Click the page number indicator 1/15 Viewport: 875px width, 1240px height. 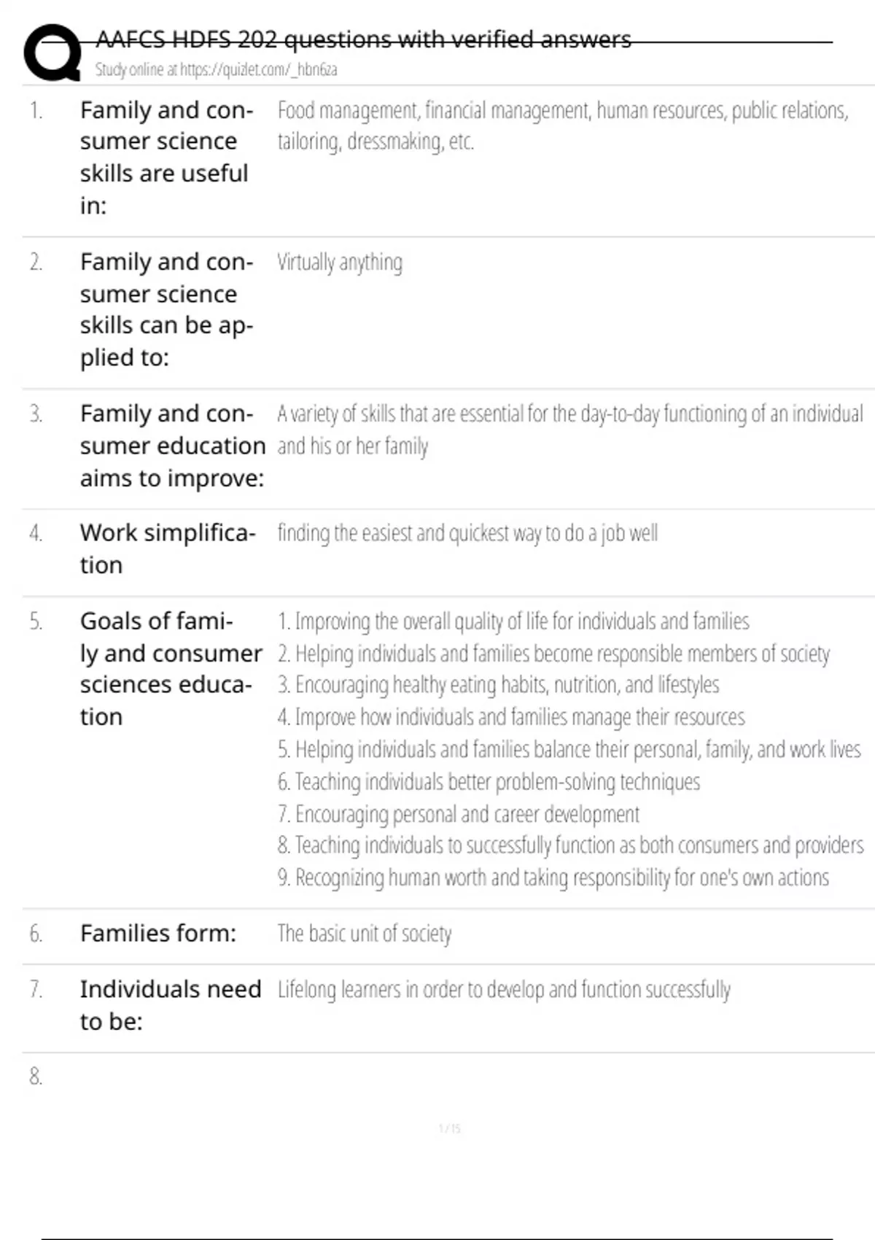pos(450,1128)
